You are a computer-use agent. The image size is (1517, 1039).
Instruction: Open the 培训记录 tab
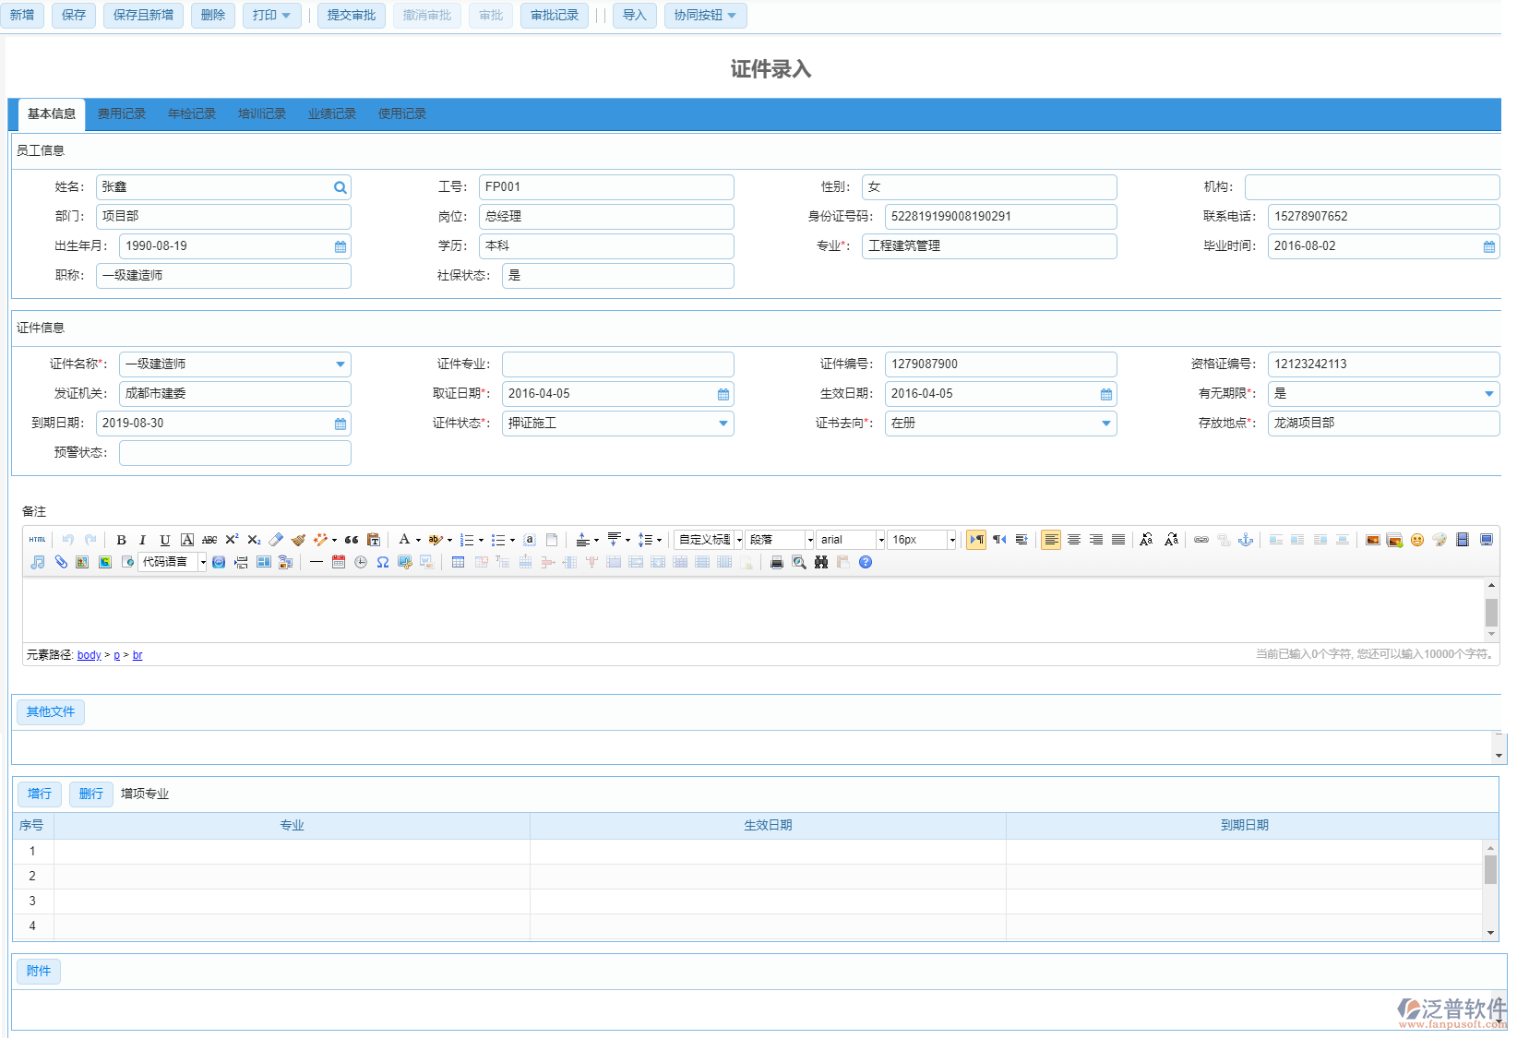[262, 114]
